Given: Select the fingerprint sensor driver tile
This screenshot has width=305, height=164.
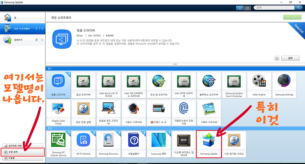Looking at the screenshot, I should point(184,112).
